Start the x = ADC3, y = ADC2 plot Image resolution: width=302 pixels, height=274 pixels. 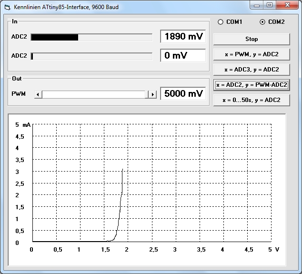(252, 70)
